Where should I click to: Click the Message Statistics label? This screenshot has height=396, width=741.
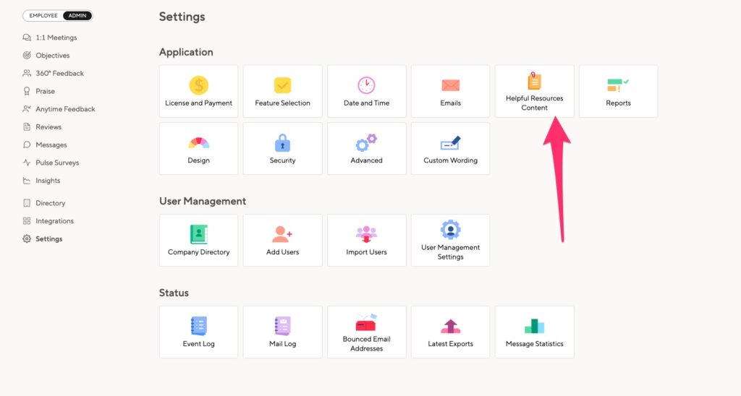click(x=535, y=343)
